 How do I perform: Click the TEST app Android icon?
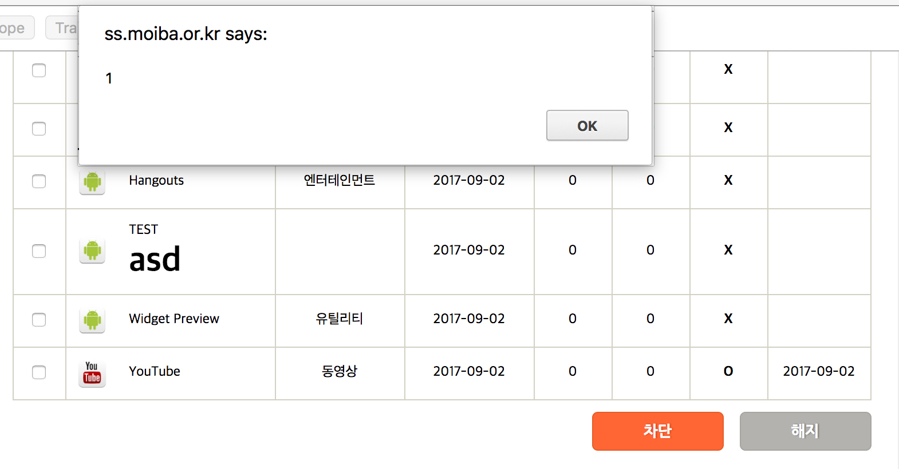point(92,251)
